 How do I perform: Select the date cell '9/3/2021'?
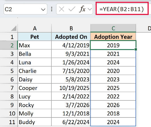coord(71,54)
